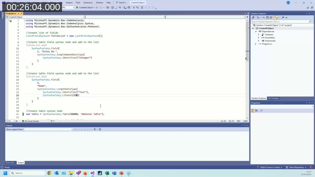Open Chrome from the Windows taskbar
The image size is (315, 177).
[49, 173]
